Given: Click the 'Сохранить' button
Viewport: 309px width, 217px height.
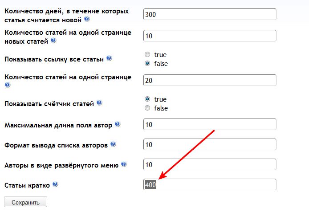Looking at the screenshot, I should click(x=26, y=202).
